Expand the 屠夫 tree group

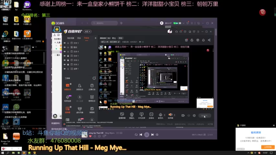click(x=55, y=55)
